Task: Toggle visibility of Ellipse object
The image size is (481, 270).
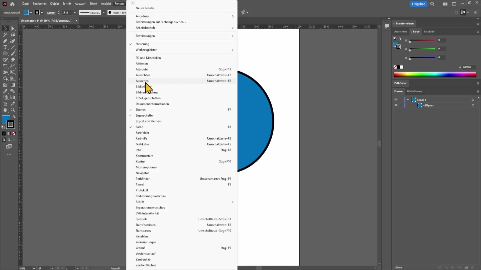Action: (x=396, y=105)
